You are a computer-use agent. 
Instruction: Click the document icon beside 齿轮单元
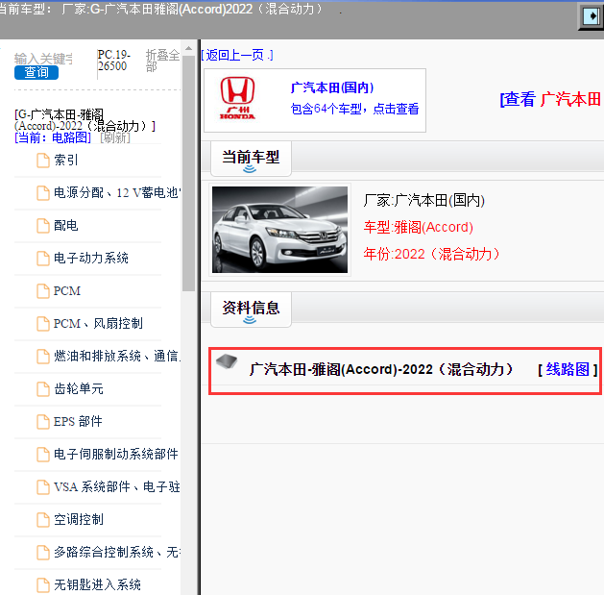(x=43, y=388)
